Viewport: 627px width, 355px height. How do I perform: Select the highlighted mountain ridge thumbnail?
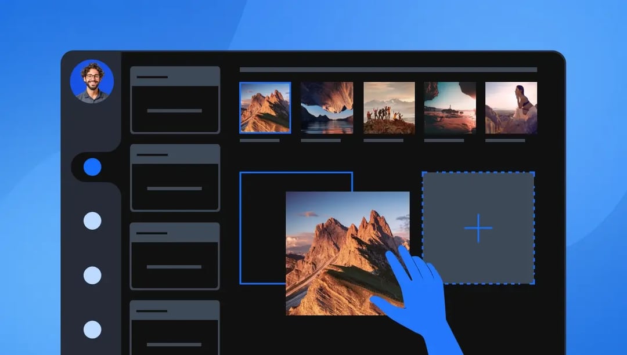(x=265, y=108)
